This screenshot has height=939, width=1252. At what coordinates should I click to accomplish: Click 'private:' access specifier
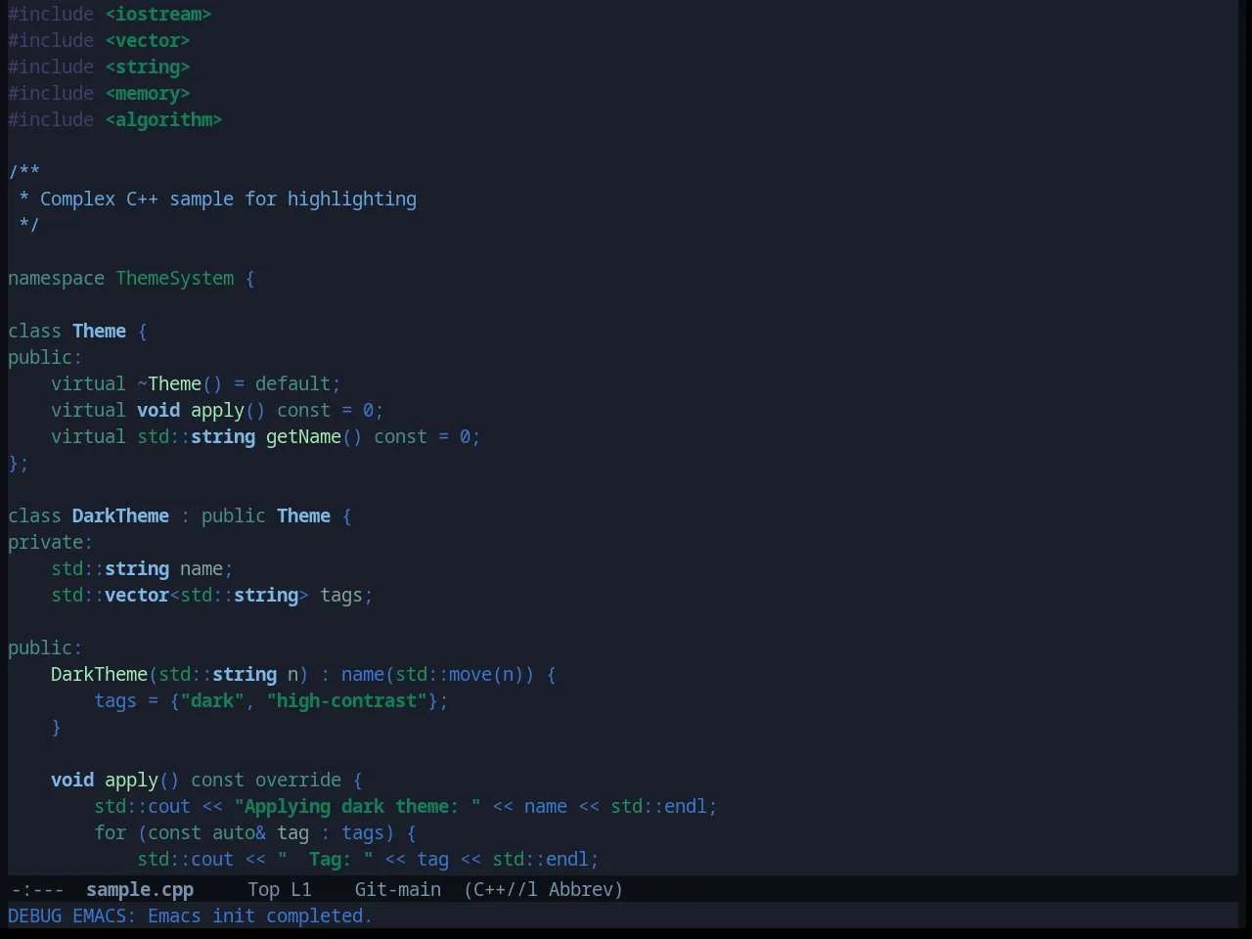click(x=51, y=542)
